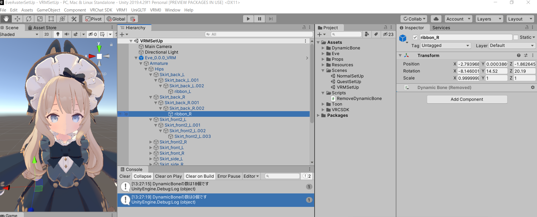Viewport: 537px width, 217px height.
Task: Toggle scene lighting
Action: (58, 34)
